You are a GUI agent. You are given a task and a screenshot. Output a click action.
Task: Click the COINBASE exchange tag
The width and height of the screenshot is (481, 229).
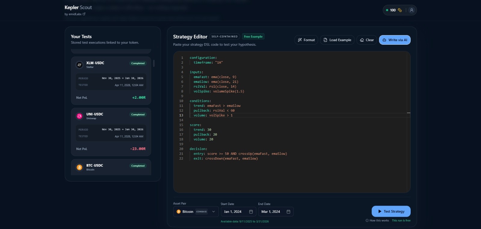(201, 212)
